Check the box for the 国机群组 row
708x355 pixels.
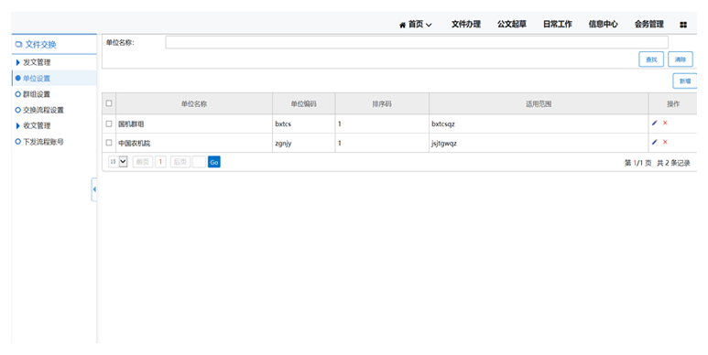coord(109,124)
